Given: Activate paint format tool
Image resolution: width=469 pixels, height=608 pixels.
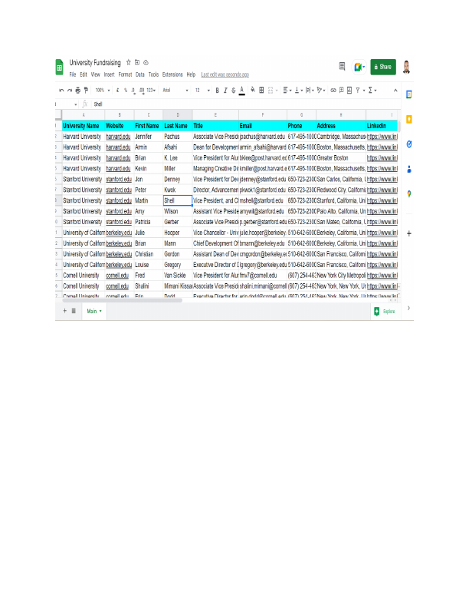Looking at the screenshot, I should (x=86, y=91).
